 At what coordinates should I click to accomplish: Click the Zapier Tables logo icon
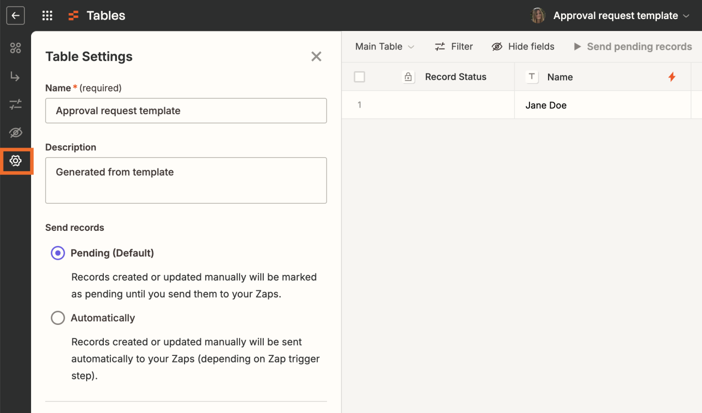coord(74,16)
